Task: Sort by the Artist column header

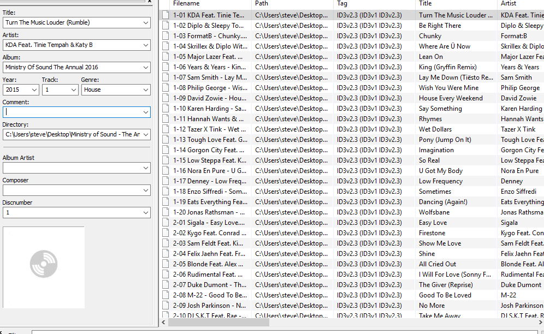Action: (x=521, y=4)
